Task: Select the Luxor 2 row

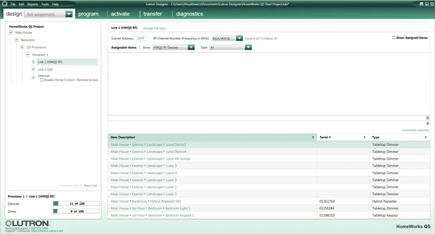Action: coord(269,187)
